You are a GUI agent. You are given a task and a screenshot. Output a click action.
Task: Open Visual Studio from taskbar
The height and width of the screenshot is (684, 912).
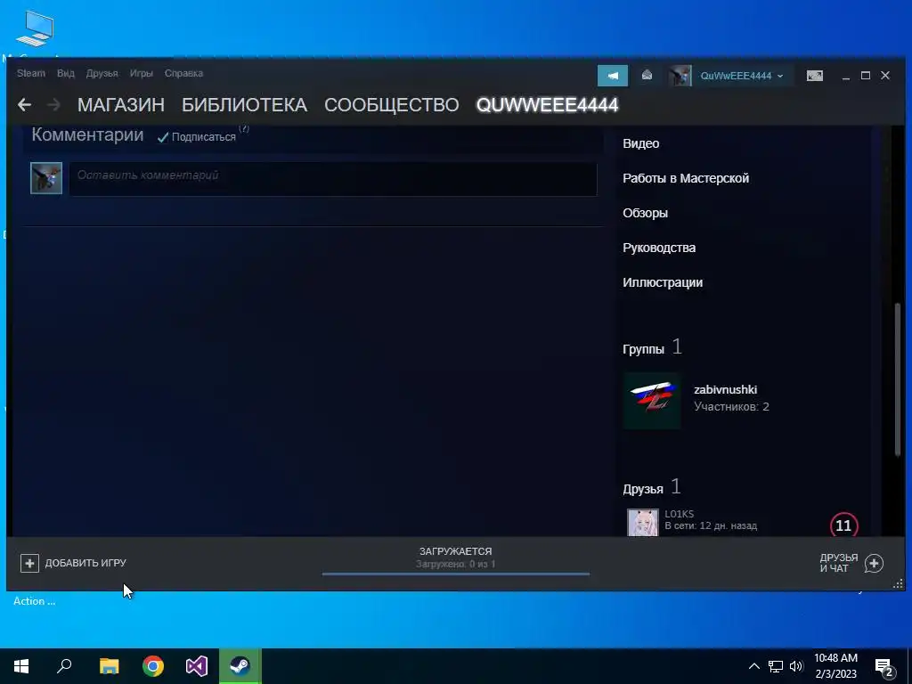point(197,666)
